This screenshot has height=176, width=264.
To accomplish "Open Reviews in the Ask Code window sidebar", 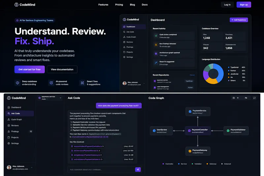I will click(x=19, y=125).
